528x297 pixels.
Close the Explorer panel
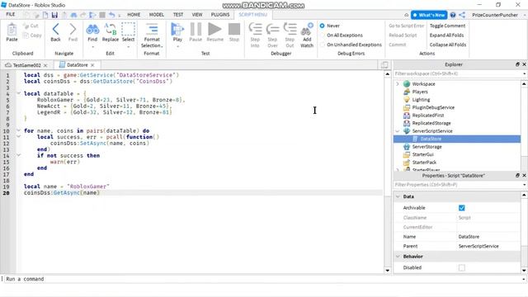[524, 64]
